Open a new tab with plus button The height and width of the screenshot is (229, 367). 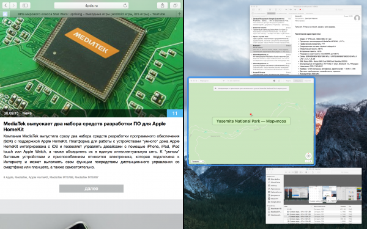click(x=179, y=14)
